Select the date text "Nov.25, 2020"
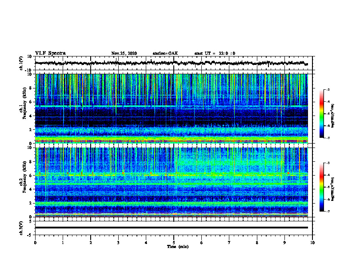The height and width of the screenshot is (272, 352). click(124, 53)
